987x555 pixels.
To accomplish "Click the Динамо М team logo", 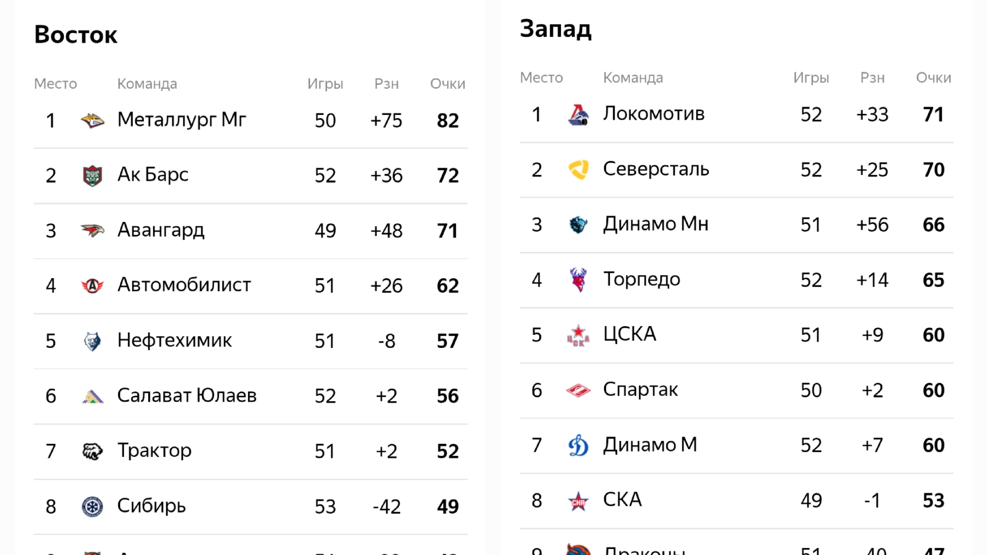I will [578, 445].
